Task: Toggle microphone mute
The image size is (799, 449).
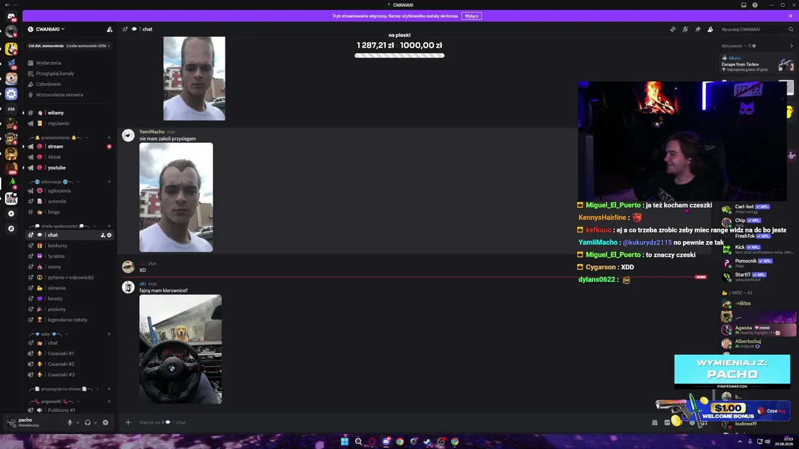Action: pyautogui.click(x=70, y=422)
